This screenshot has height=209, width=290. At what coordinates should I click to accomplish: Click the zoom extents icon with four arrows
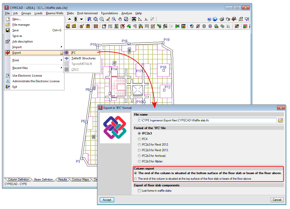coord(95,19)
